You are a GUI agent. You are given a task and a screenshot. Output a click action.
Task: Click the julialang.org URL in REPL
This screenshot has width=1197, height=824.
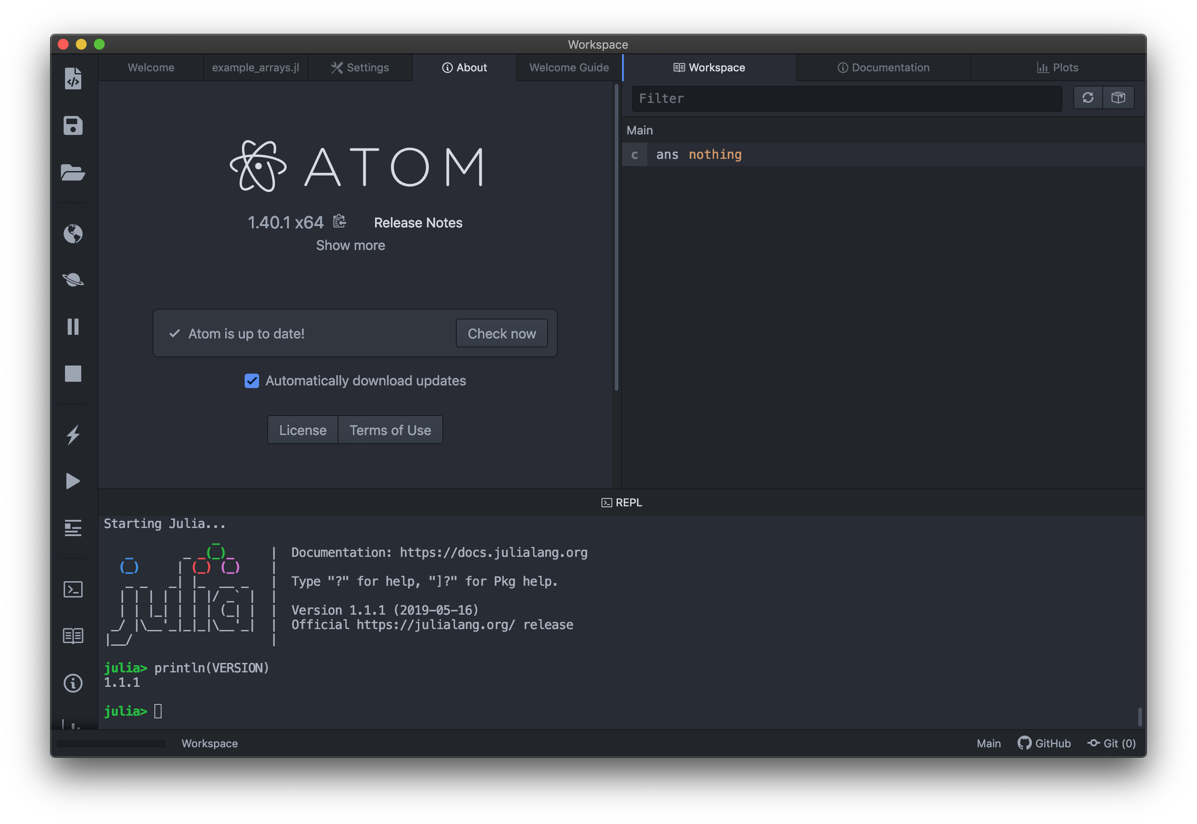(x=436, y=625)
